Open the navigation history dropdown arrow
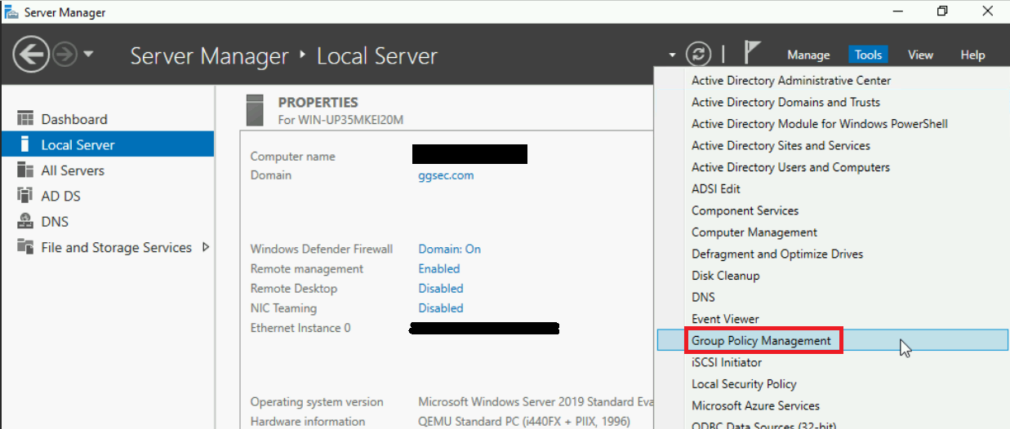1010x429 pixels. [x=89, y=55]
